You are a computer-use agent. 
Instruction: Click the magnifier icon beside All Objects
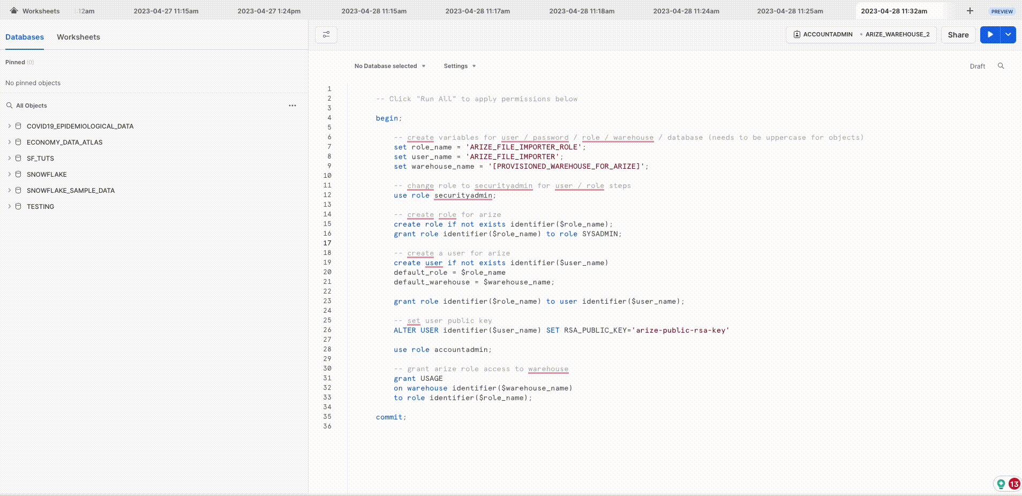point(9,106)
